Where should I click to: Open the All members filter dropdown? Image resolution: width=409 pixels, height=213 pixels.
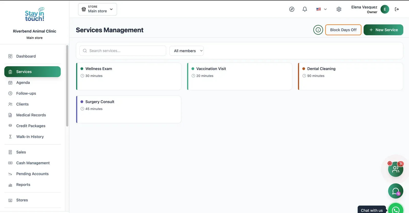click(x=187, y=51)
